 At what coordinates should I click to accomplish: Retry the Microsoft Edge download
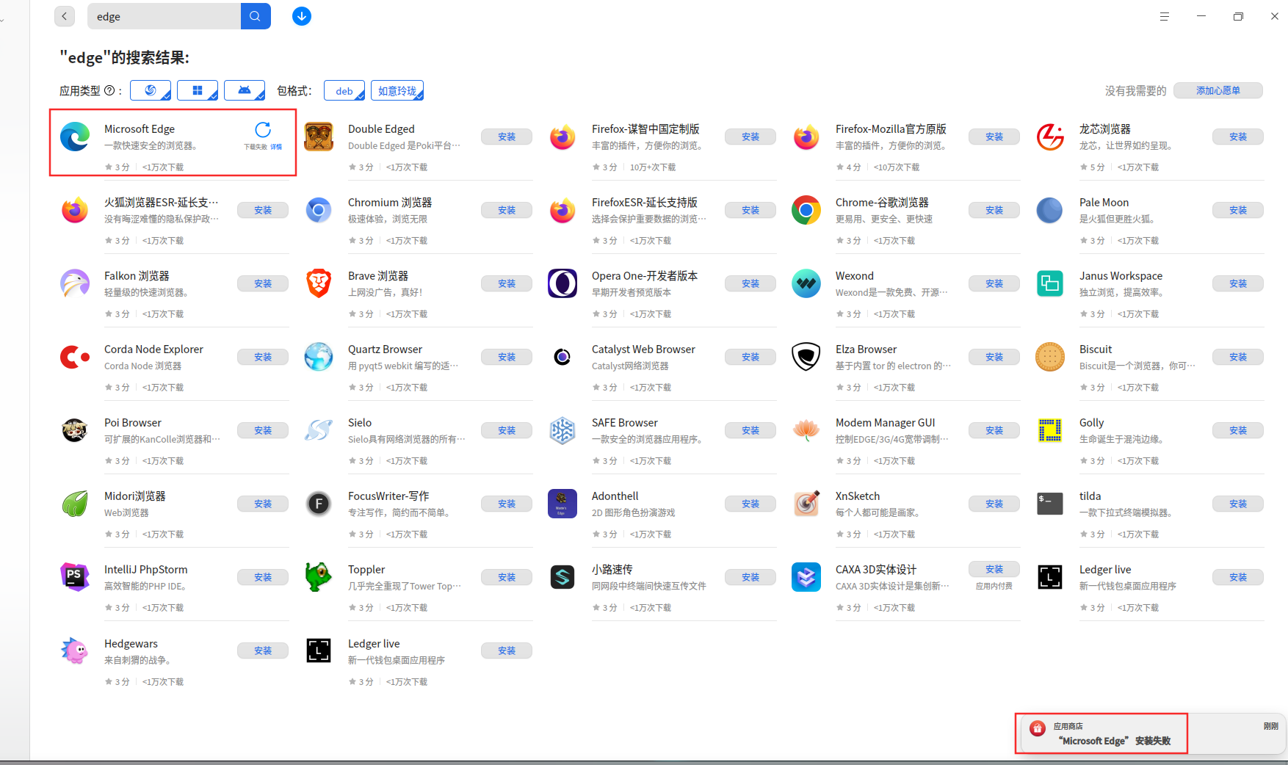coord(263,130)
